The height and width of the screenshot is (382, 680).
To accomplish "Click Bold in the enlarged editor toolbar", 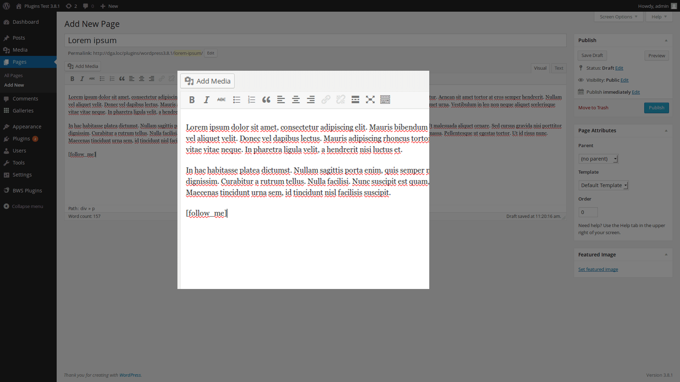I will tap(192, 100).
